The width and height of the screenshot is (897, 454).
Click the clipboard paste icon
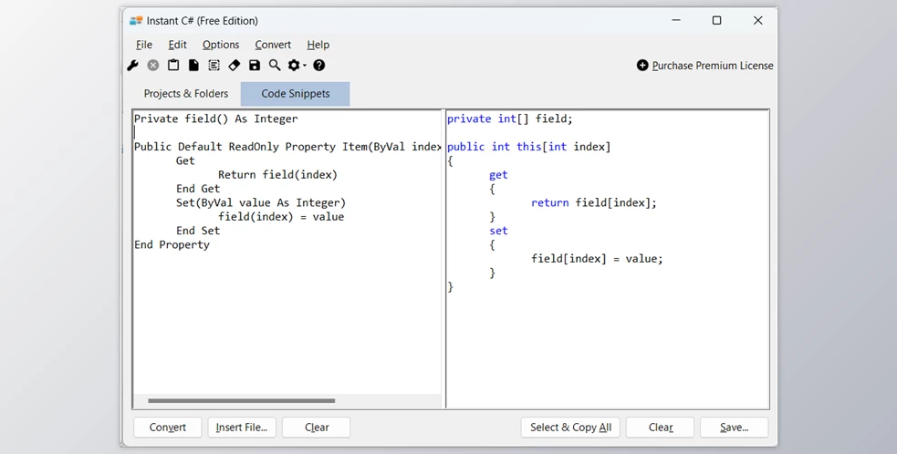[173, 66]
